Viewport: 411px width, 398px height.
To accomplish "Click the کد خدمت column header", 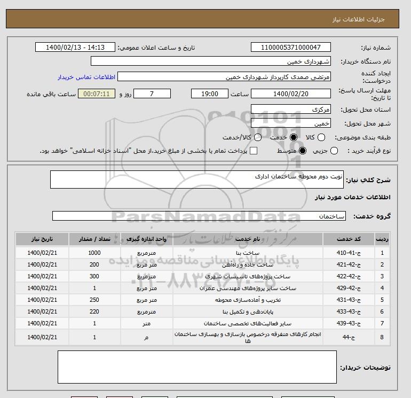I will (x=349, y=239).
